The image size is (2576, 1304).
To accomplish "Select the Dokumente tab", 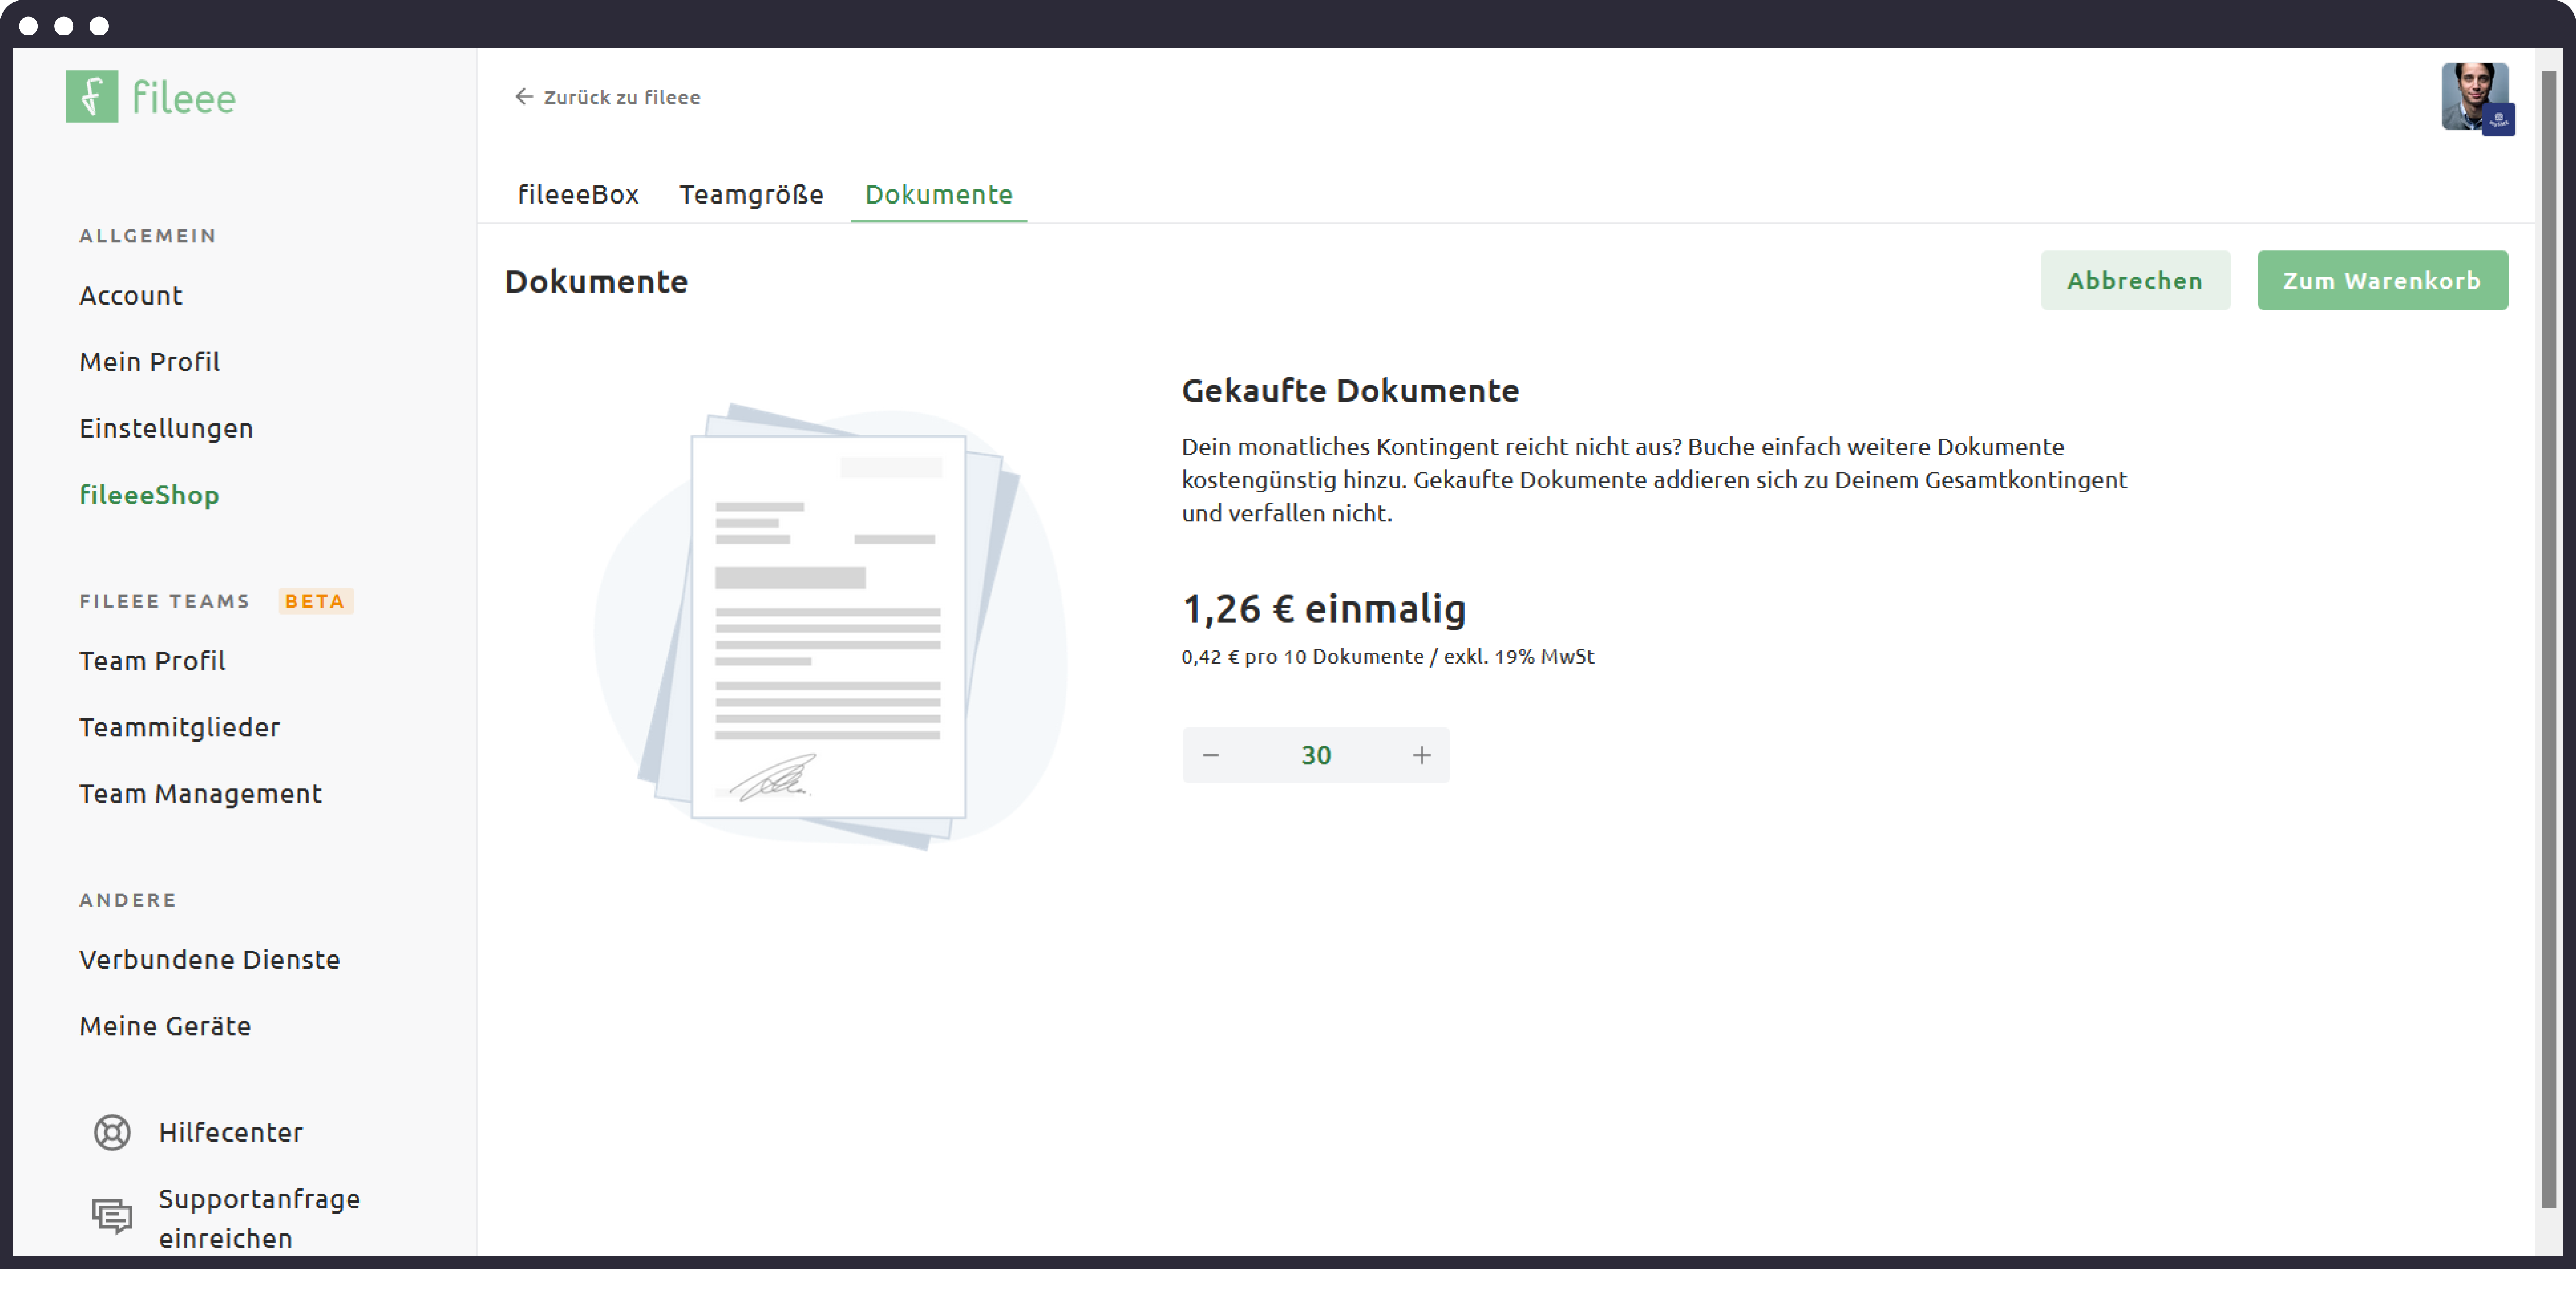I will tap(938, 194).
